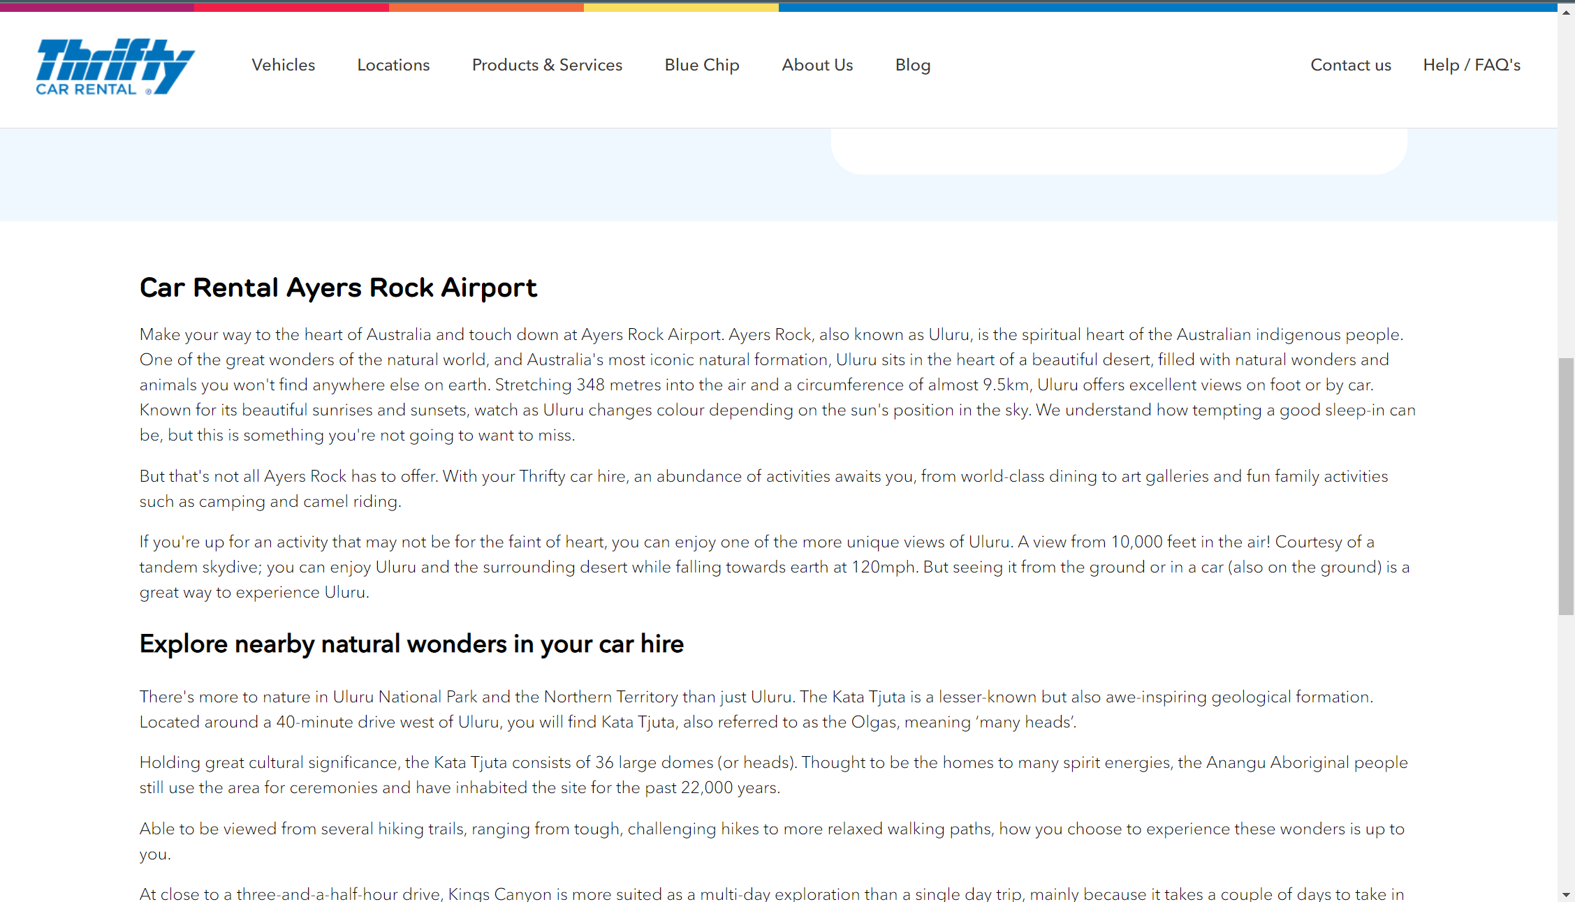Click the Thrifty Car Rental logo
Viewport: 1575px width, 902px height.
click(114, 66)
